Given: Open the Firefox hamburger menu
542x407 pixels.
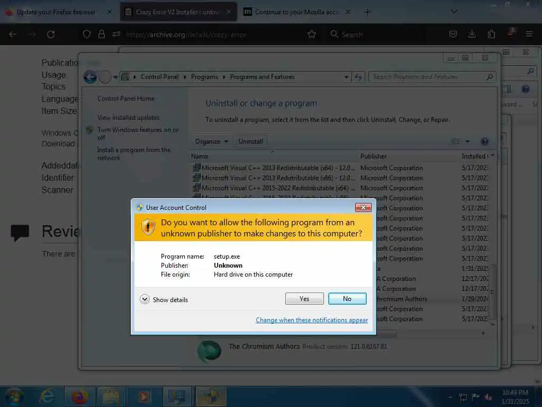Looking at the screenshot, I should click(x=529, y=34).
